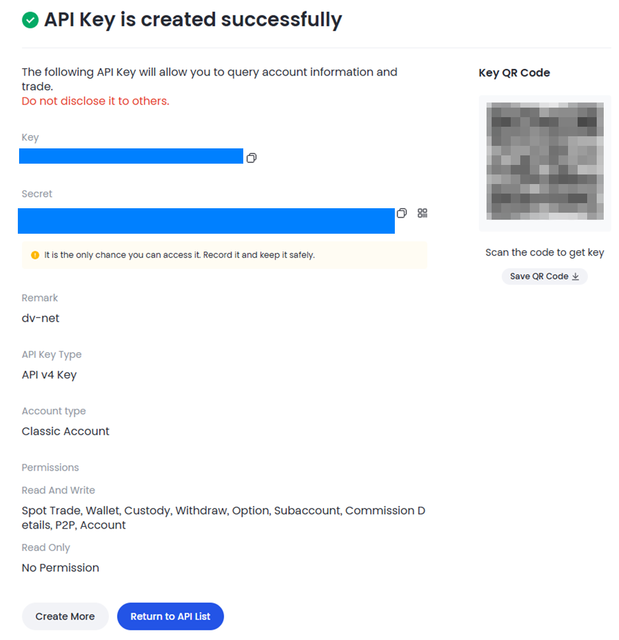
Task: Click the dv-net remark text
Action: click(x=40, y=318)
